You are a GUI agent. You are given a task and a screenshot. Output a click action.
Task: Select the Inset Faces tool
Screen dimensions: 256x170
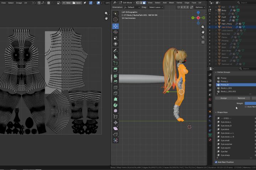click(116, 76)
